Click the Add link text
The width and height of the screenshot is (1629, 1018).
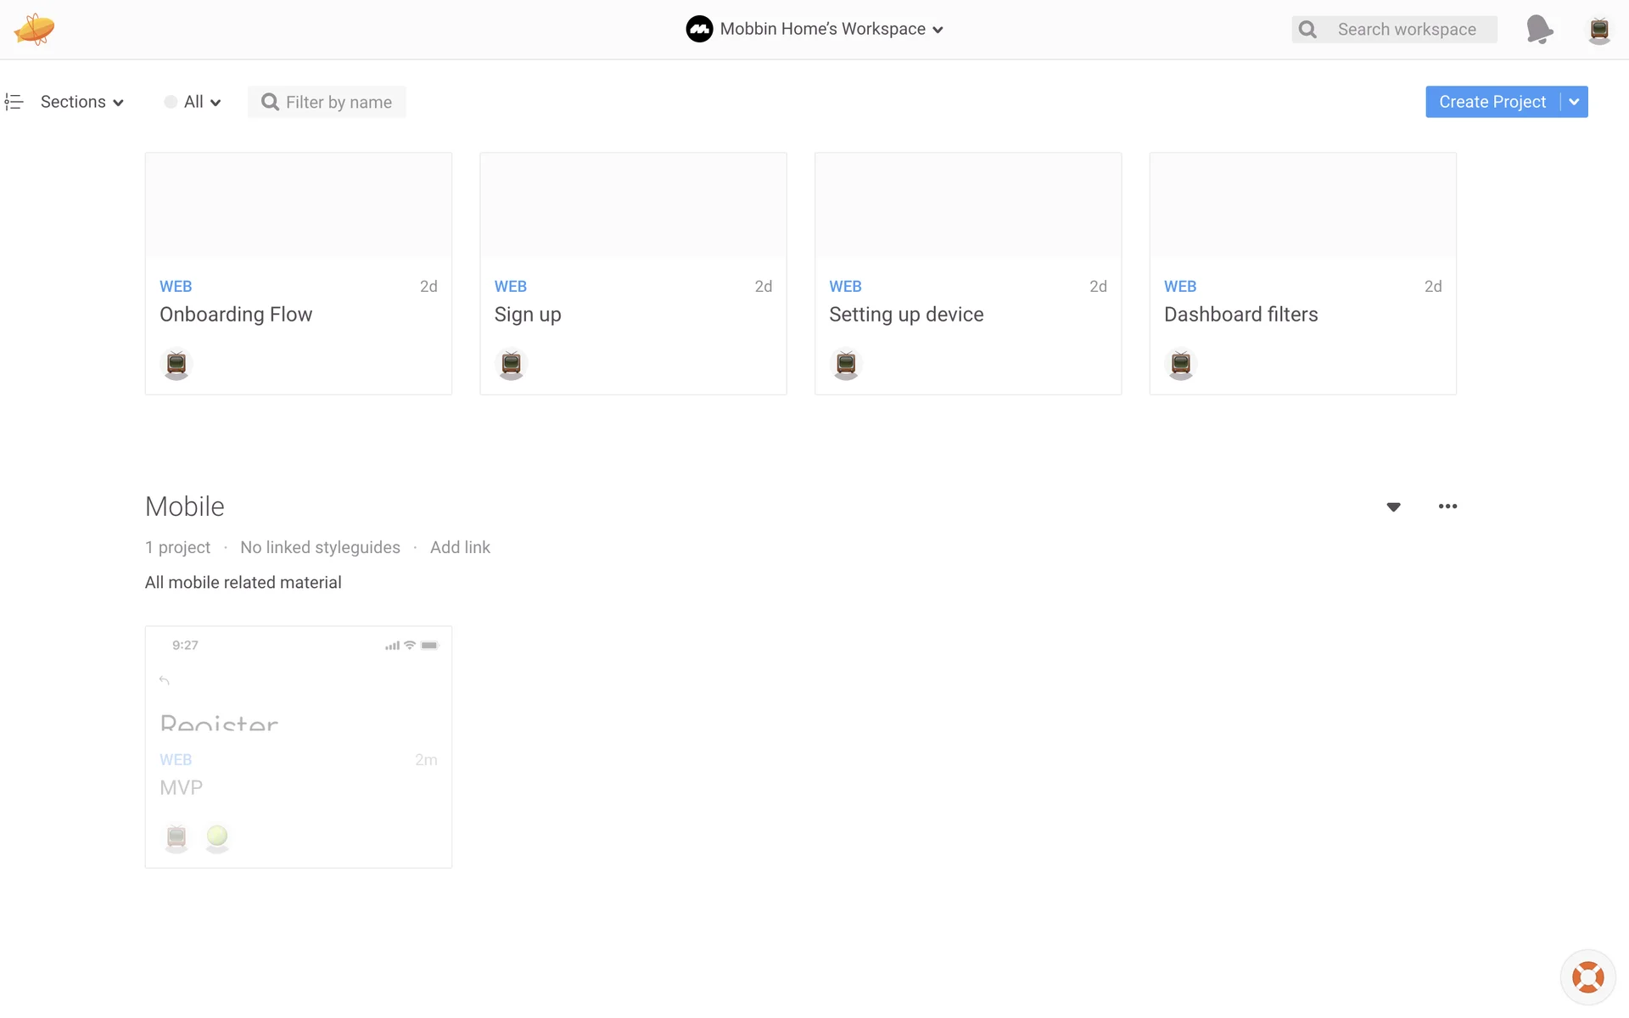coord(460,547)
